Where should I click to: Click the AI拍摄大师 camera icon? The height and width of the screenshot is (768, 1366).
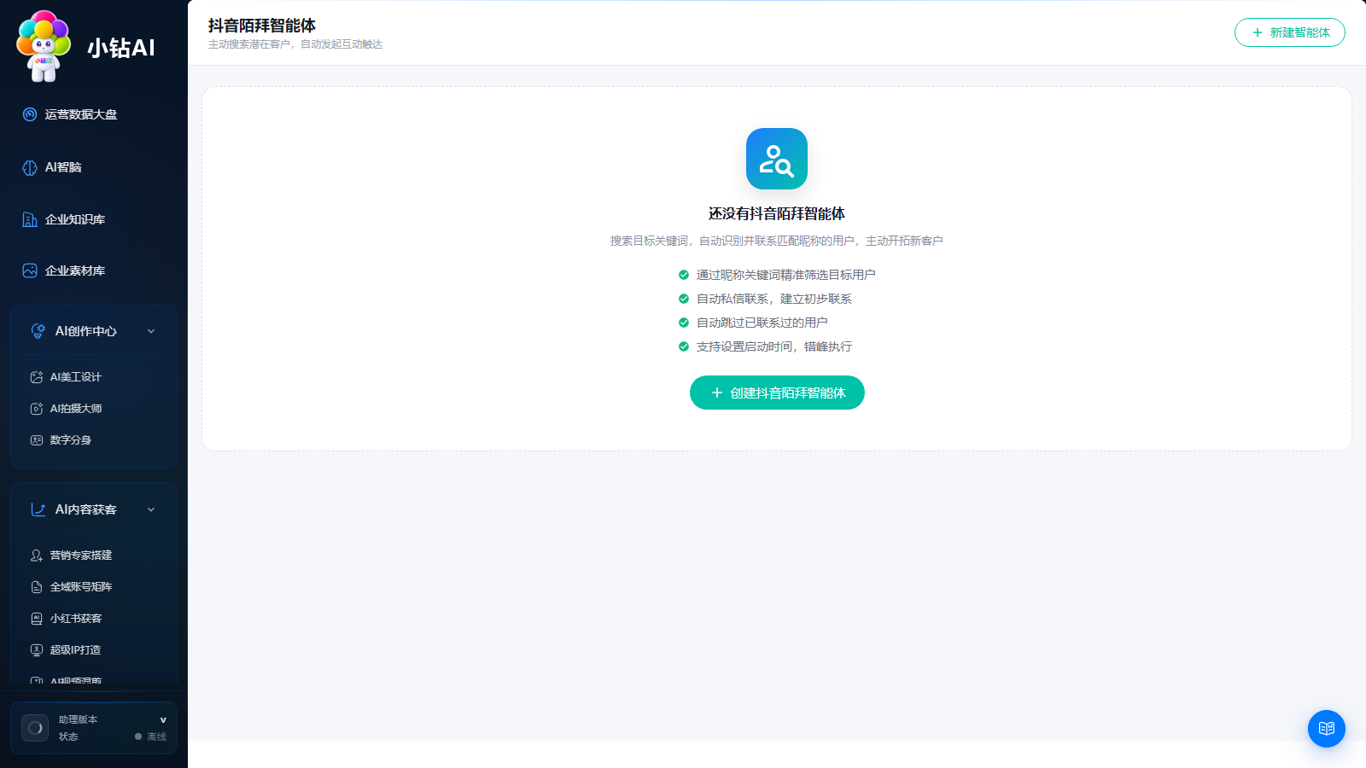tap(37, 409)
